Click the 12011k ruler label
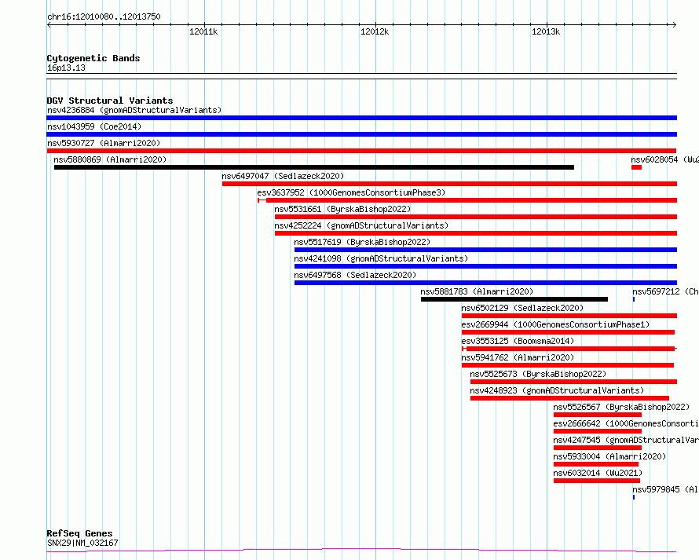The height and width of the screenshot is (560, 699). coord(203,31)
